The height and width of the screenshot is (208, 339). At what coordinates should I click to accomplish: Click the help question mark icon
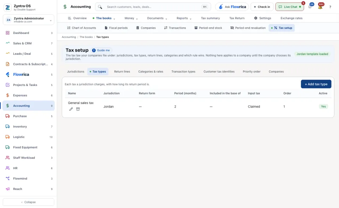point(330,7)
